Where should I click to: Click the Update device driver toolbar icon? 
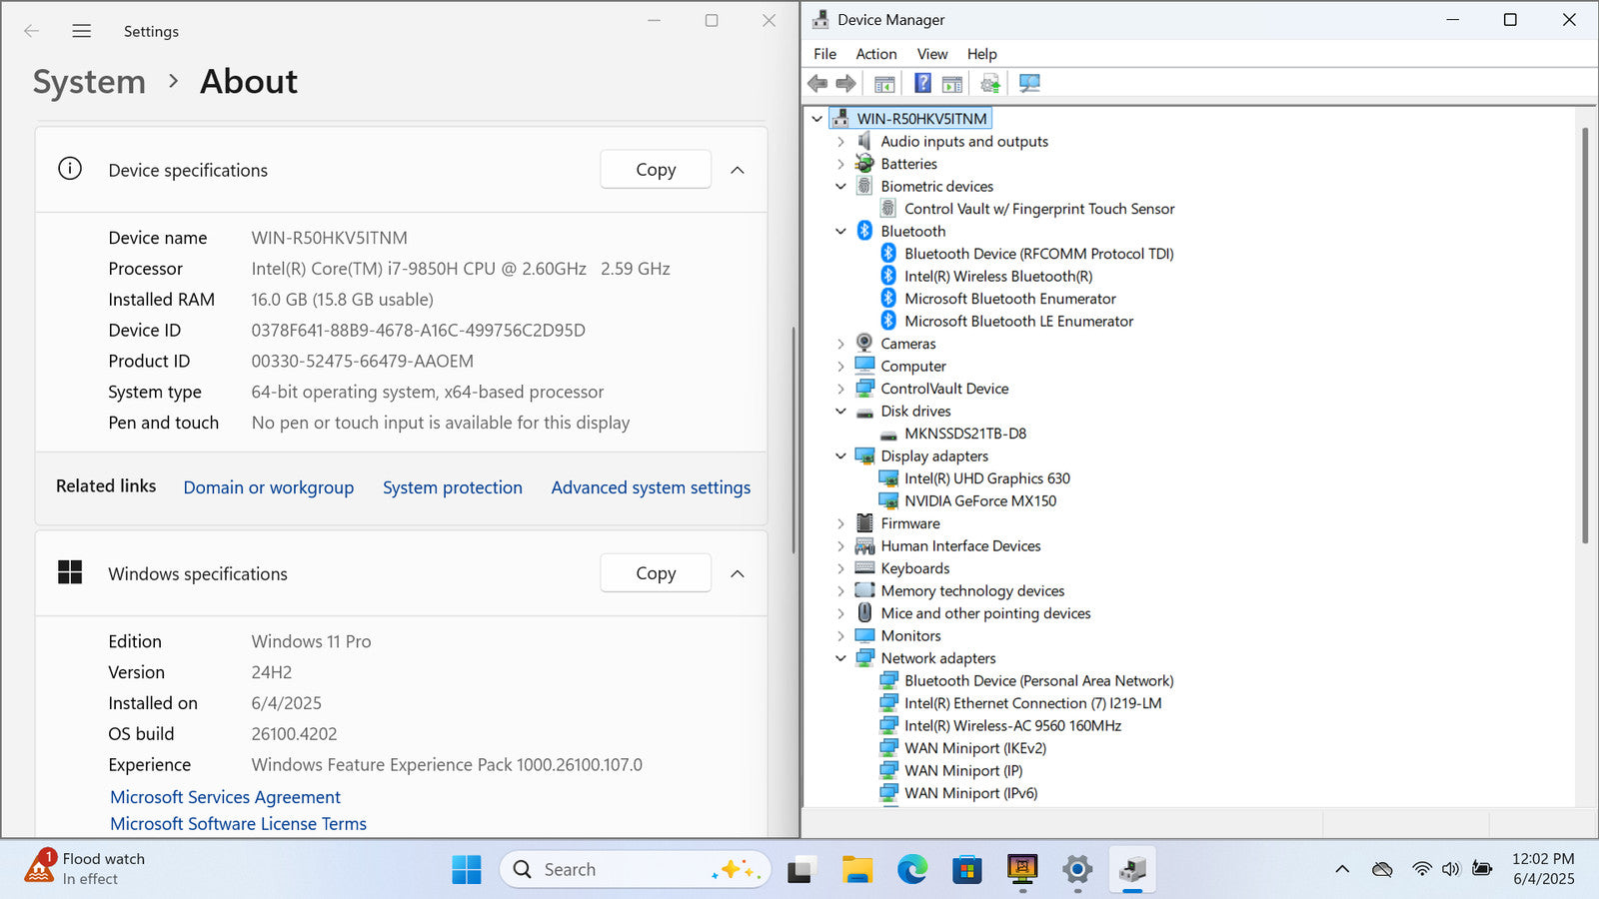pos(990,83)
